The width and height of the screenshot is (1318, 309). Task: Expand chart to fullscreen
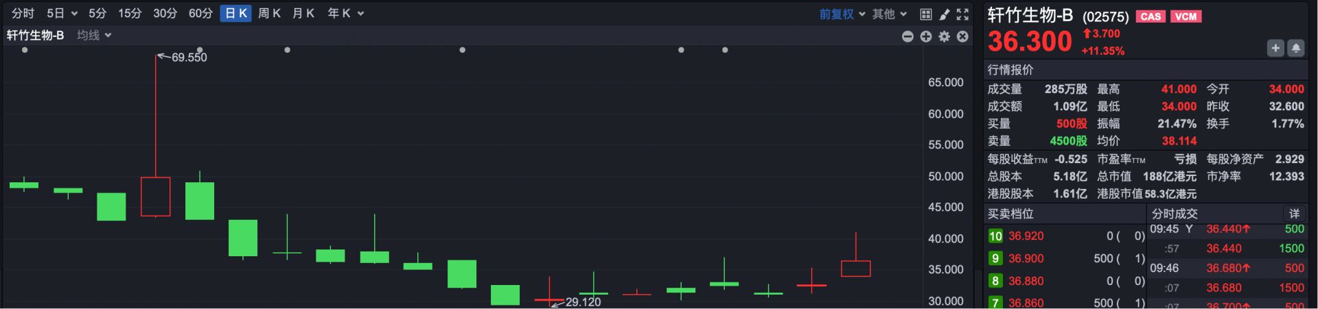coord(963,14)
